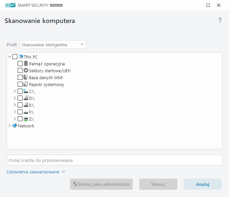Expand the D:\ drive node
Viewport: 229px width, 197px height.
click(x=15, y=98)
